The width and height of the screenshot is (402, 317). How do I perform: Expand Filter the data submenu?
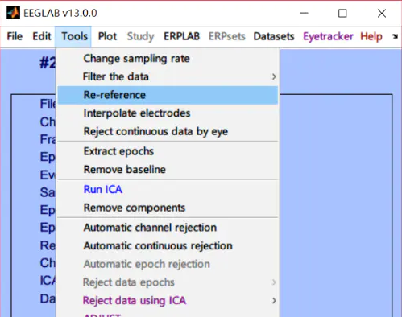tap(168, 76)
